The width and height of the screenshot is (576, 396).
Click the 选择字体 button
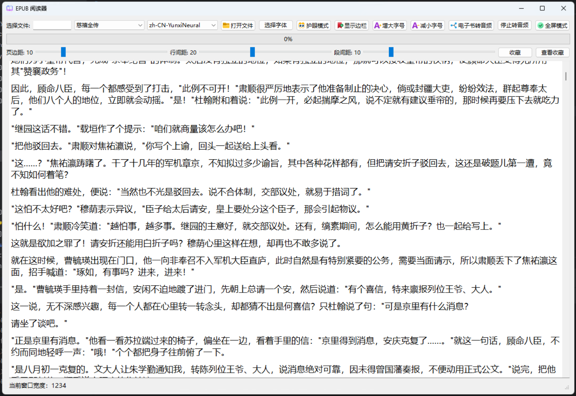pyautogui.click(x=276, y=25)
